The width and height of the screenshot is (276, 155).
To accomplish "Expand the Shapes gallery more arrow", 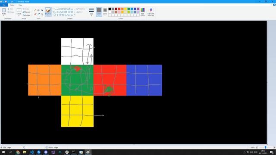I will click(75, 15).
